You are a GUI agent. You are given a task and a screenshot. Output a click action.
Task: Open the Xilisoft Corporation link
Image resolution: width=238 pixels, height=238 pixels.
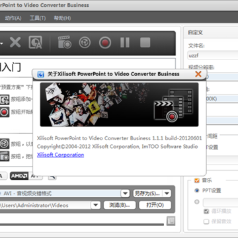coord(61,155)
